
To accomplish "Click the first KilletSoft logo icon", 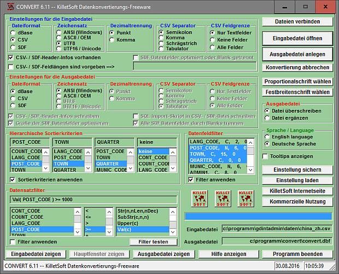I will pos(200,199).
